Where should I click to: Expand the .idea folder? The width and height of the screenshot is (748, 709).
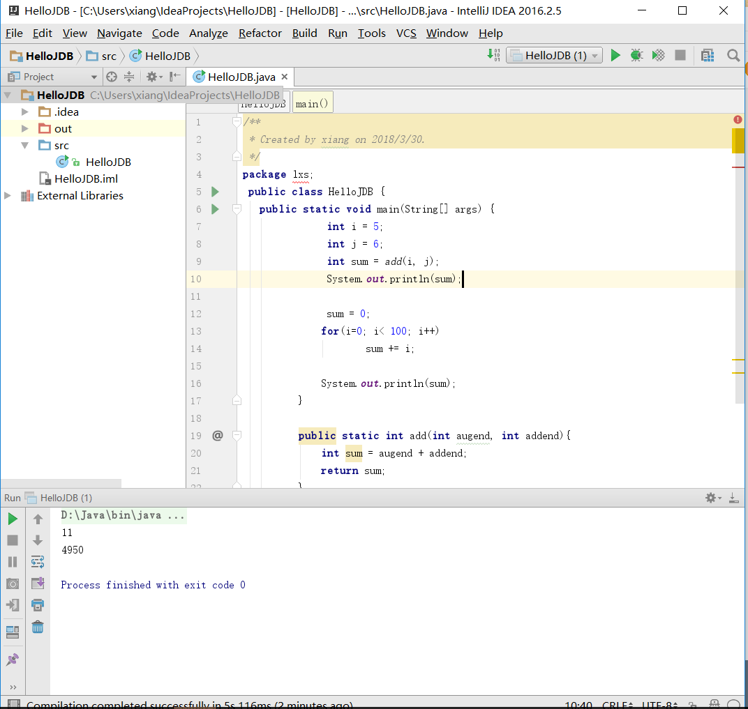25,112
